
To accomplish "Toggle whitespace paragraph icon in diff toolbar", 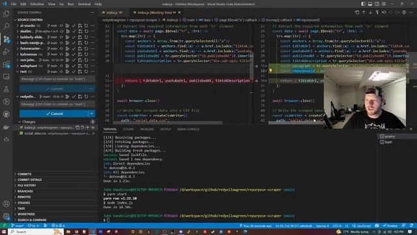I will click(377, 12).
